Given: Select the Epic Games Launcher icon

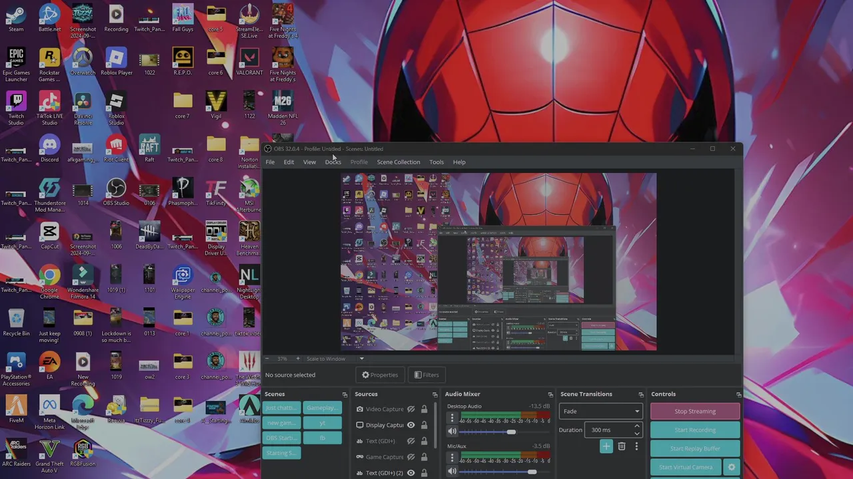Looking at the screenshot, I should (x=16, y=65).
